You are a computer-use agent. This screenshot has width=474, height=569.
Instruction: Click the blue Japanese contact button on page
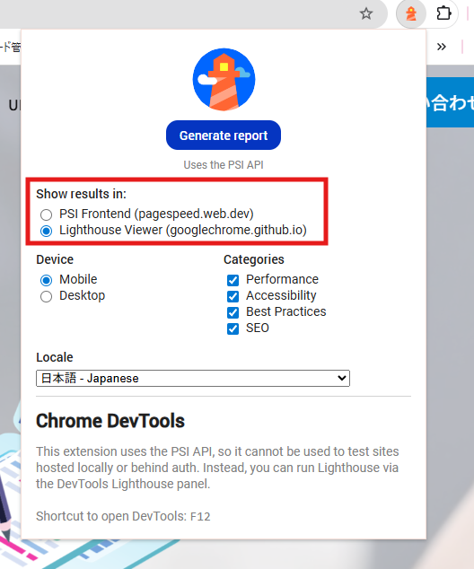click(x=450, y=102)
